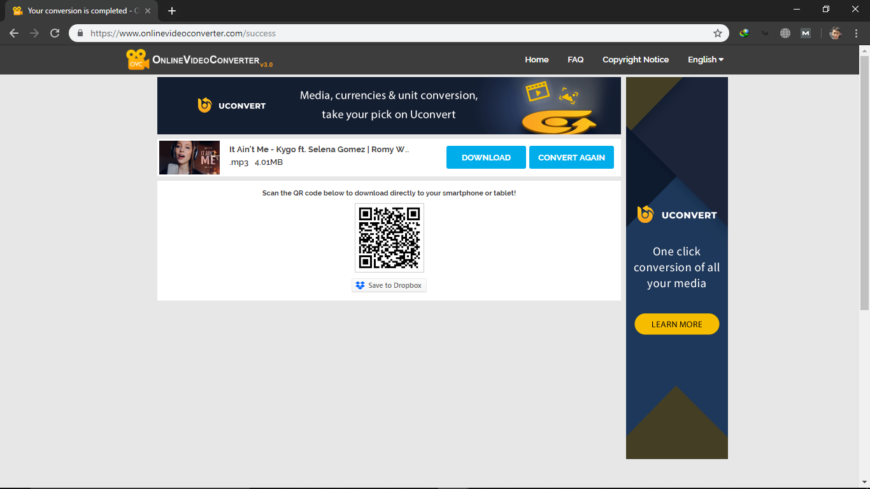Go back to the previous page
Viewport: 870px width, 489px height.
pyautogui.click(x=14, y=33)
